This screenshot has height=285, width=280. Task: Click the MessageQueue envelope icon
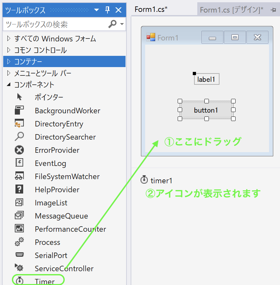pos(19,215)
